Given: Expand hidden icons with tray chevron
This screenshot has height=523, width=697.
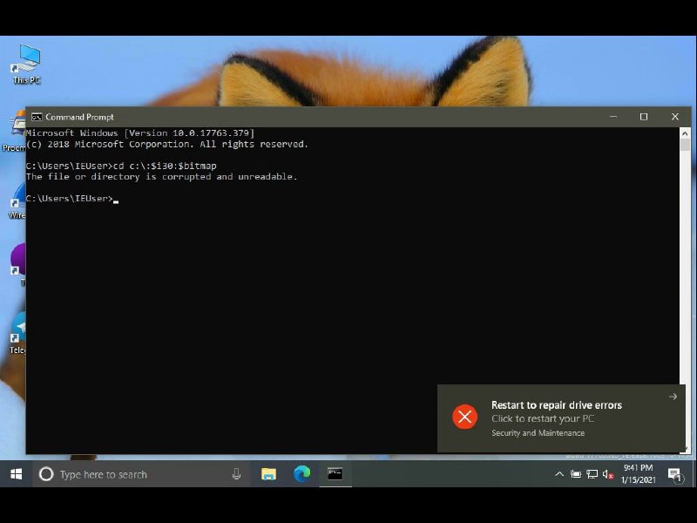Looking at the screenshot, I should pyautogui.click(x=560, y=475).
